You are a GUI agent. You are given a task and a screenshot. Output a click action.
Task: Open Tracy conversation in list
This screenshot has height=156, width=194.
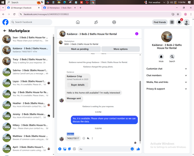coord(26,61)
